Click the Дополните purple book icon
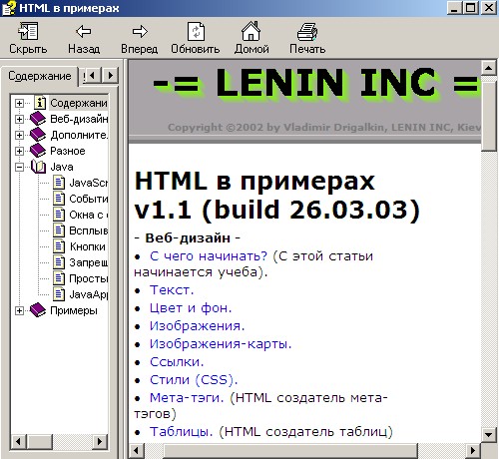The image size is (499, 459). 38,135
